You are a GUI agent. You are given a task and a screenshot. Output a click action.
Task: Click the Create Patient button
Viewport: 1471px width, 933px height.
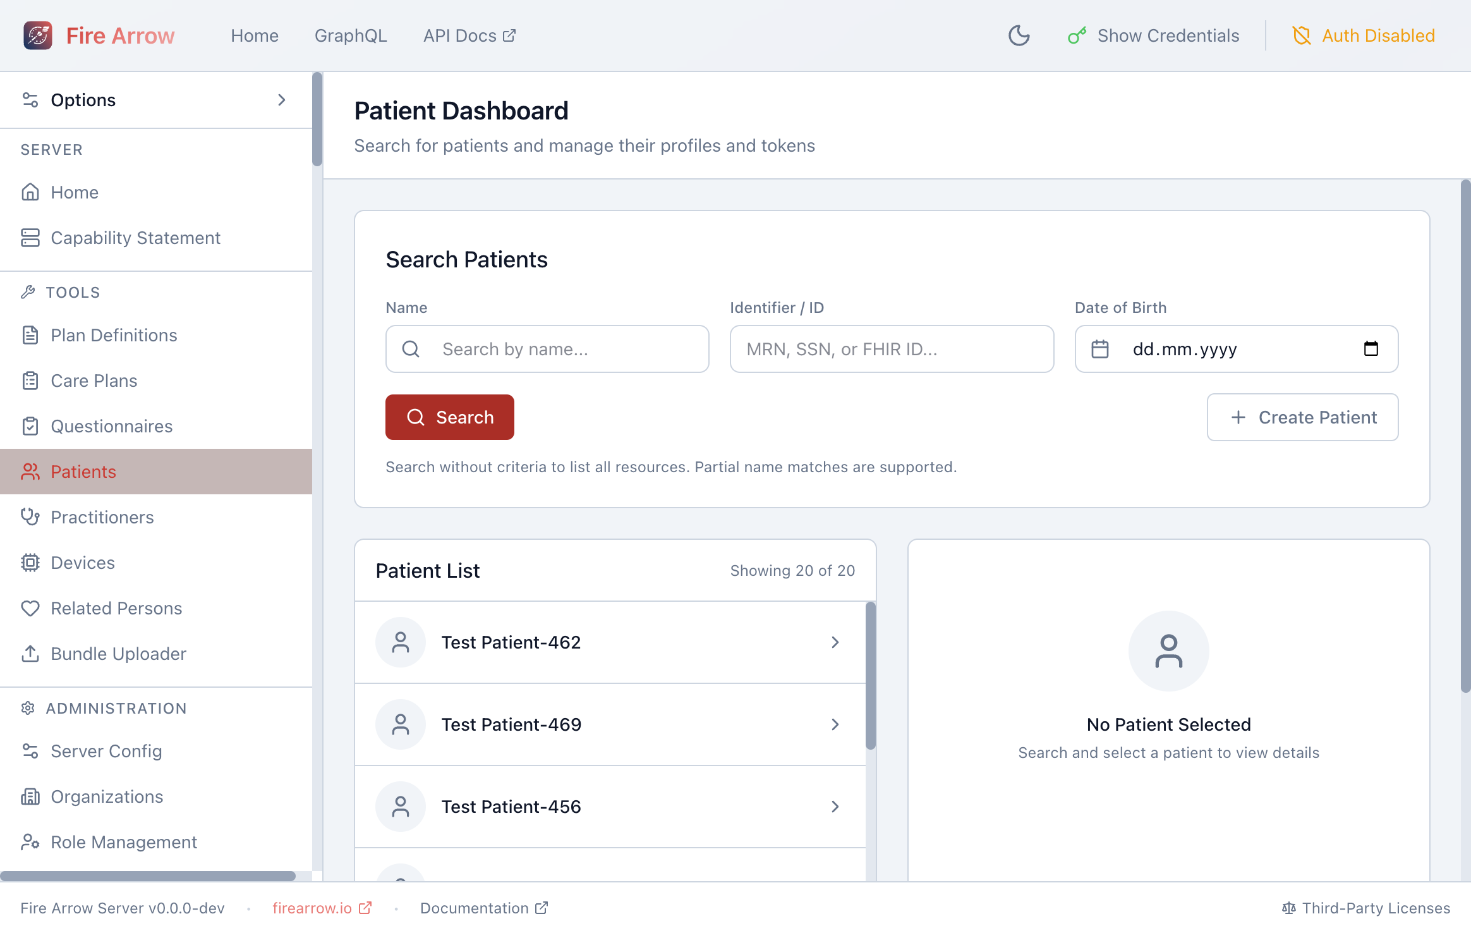[x=1302, y=417]
